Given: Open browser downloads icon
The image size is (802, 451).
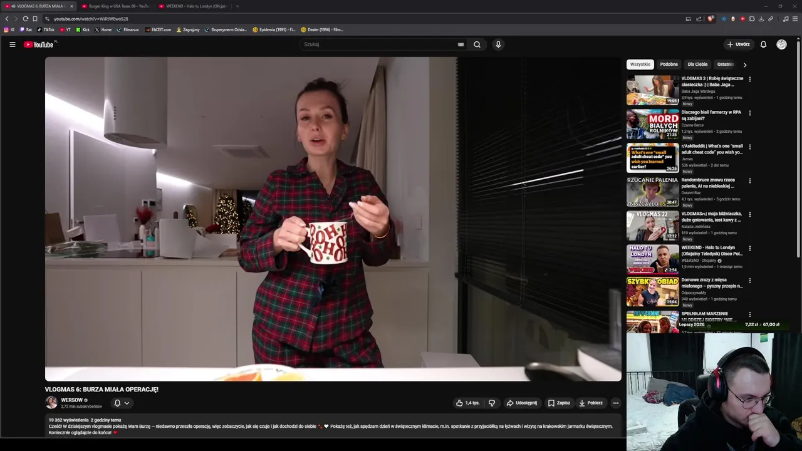Looking at the screenshot, I should [x=761, y=19].
